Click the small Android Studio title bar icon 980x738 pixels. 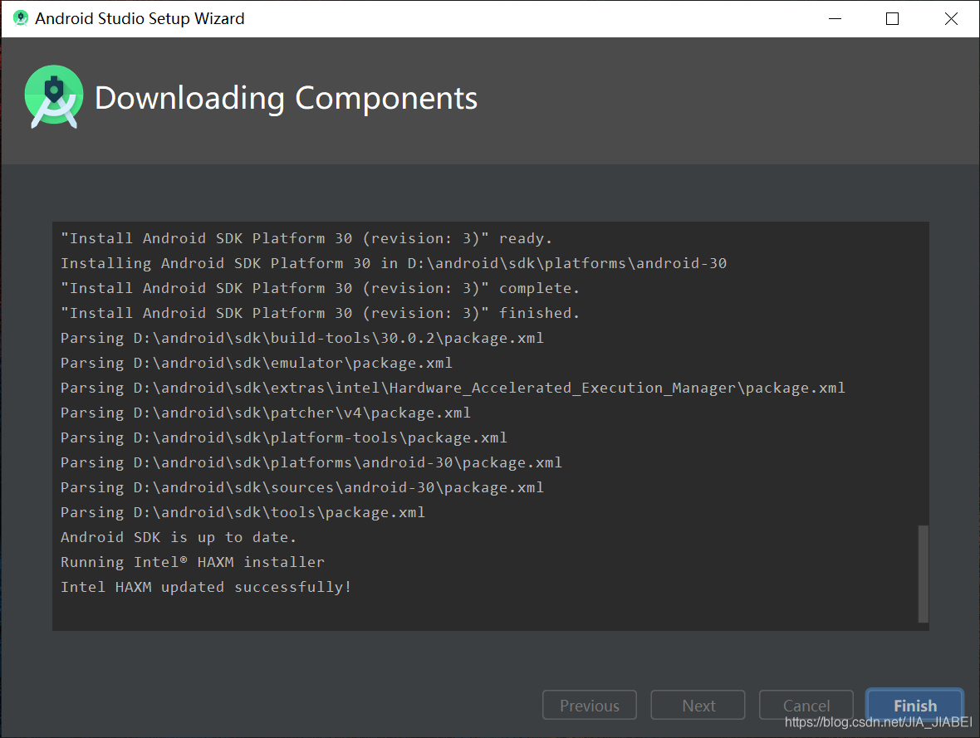[x=21, y=18]
